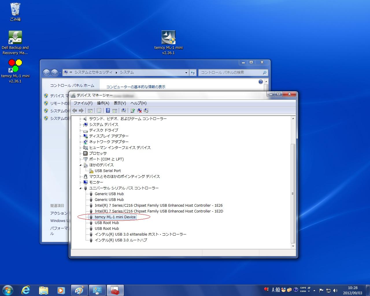This screenshot has width=370, height=296.
Task: Switch to Paint in the taskbar
Action: tap(79, 290)
